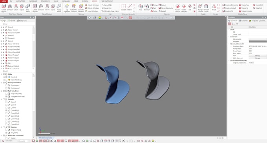
Task: Switch to the ÇİZİM ribbon tab
Action: pyautogui.click(x=76, y=1)
